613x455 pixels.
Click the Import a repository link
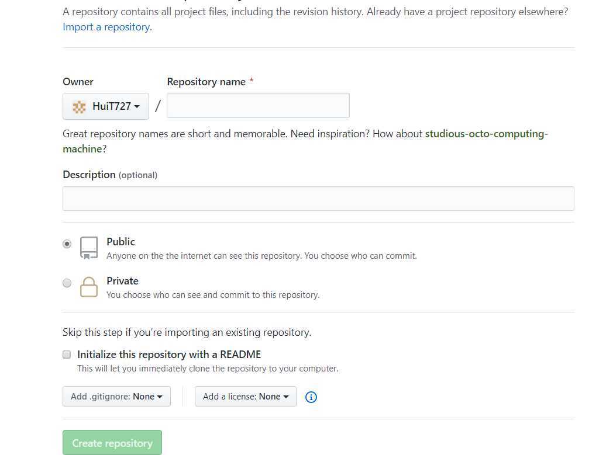pyautogui.click(x=106, y=27)
